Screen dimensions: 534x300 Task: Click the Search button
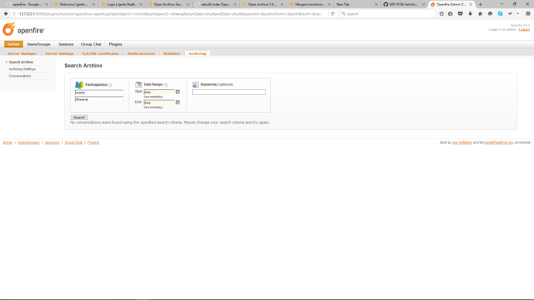[80, 118]
